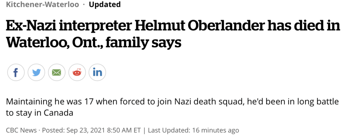
Task: Click the phrase to stay in Canada
Action: 40,113
